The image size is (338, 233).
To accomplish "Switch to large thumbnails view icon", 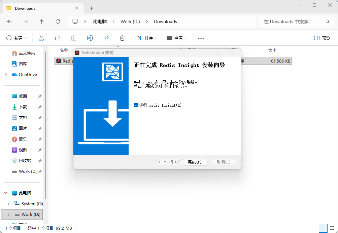I will click(332, 229).
